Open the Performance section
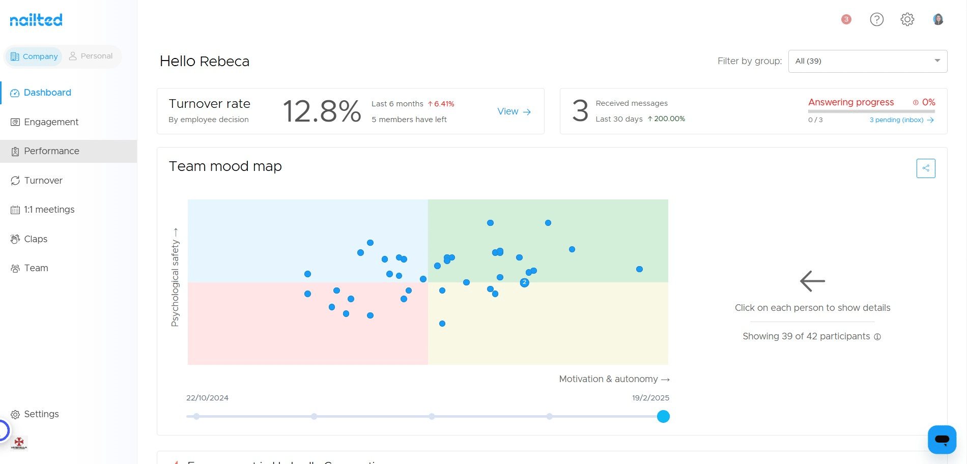Image resolution: width=967 pixels, height=464 pixels. [x=51, y=151]
